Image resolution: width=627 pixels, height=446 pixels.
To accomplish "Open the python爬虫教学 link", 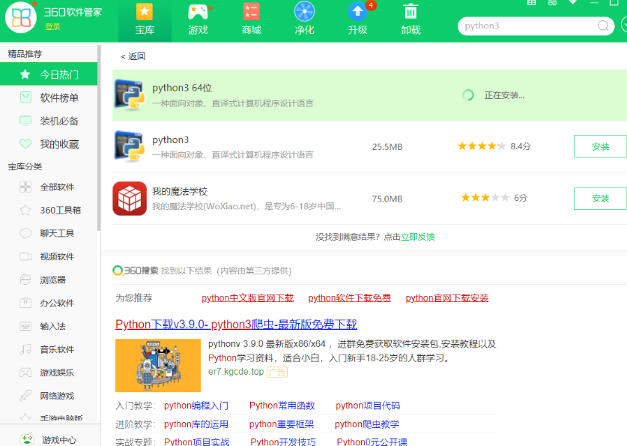I will (366, 424).
